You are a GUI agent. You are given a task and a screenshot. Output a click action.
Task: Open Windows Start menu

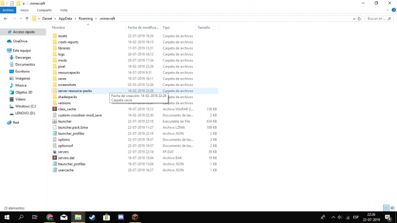pos(7,217)
